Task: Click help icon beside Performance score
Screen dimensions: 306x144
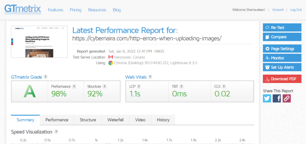Action: click(74, 86)
